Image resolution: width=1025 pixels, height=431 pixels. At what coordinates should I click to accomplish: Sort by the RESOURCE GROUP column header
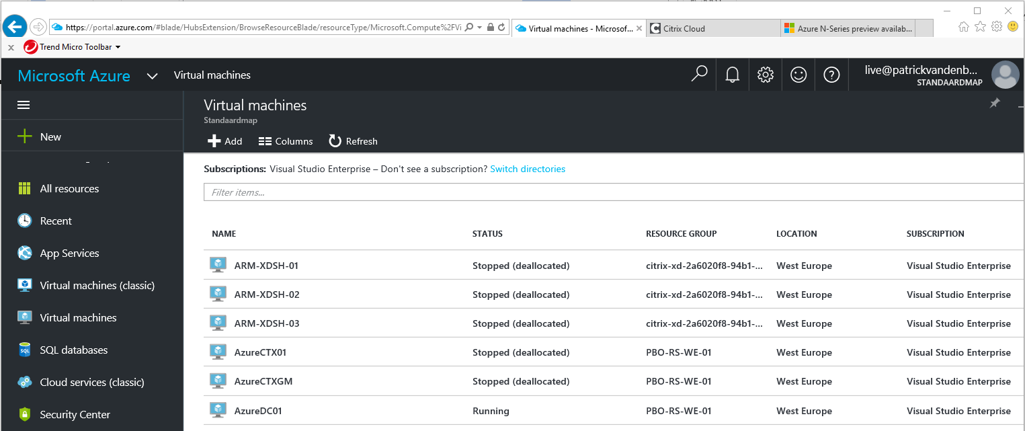682,234
